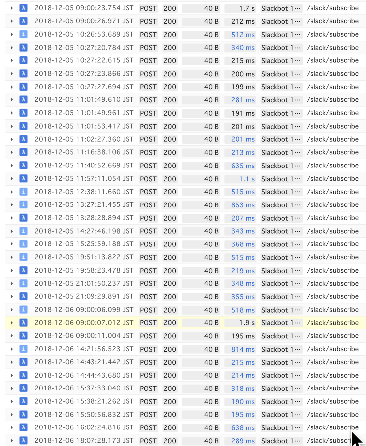Image resolution: width=366 pixels, height=446 pixels.
Task: Click lambda icon on 10:27:23.866 row
Action: click(x=23, y=74)
